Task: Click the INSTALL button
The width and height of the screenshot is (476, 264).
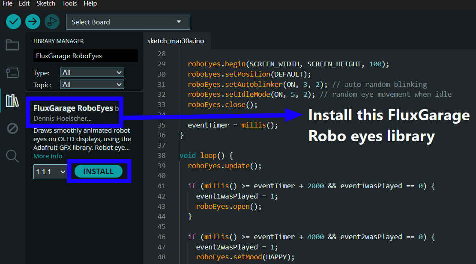Action: 99,171
